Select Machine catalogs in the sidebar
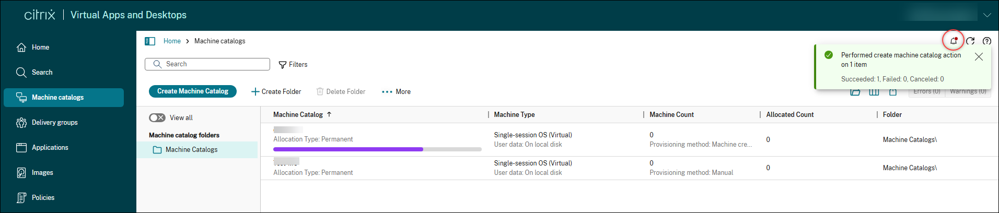The image size is (999, 213). coord(57,98)
